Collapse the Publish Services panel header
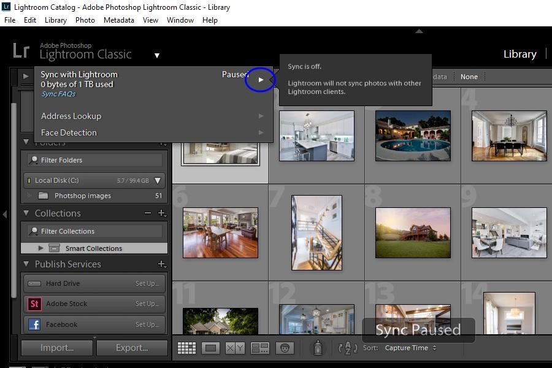Screen dimensions: 552x368 click(x=25, y=264)
